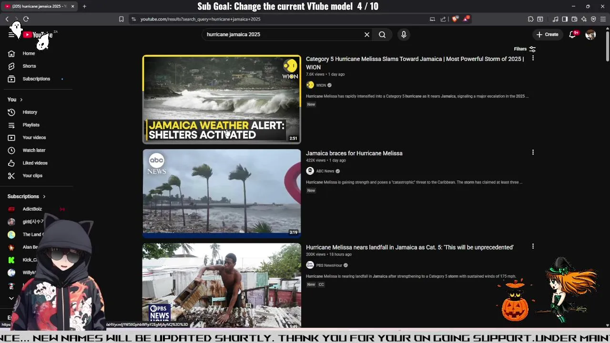Clear the search query with X
The width and height of the screenshot is (610, 343).
[367, 34]
